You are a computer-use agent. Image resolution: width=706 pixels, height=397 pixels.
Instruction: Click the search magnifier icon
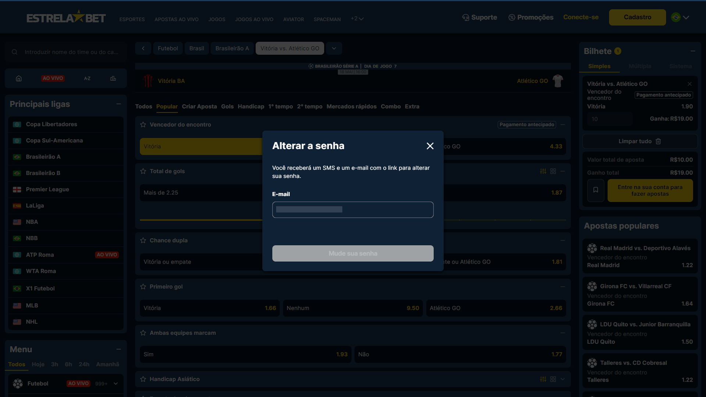[15, 52]
